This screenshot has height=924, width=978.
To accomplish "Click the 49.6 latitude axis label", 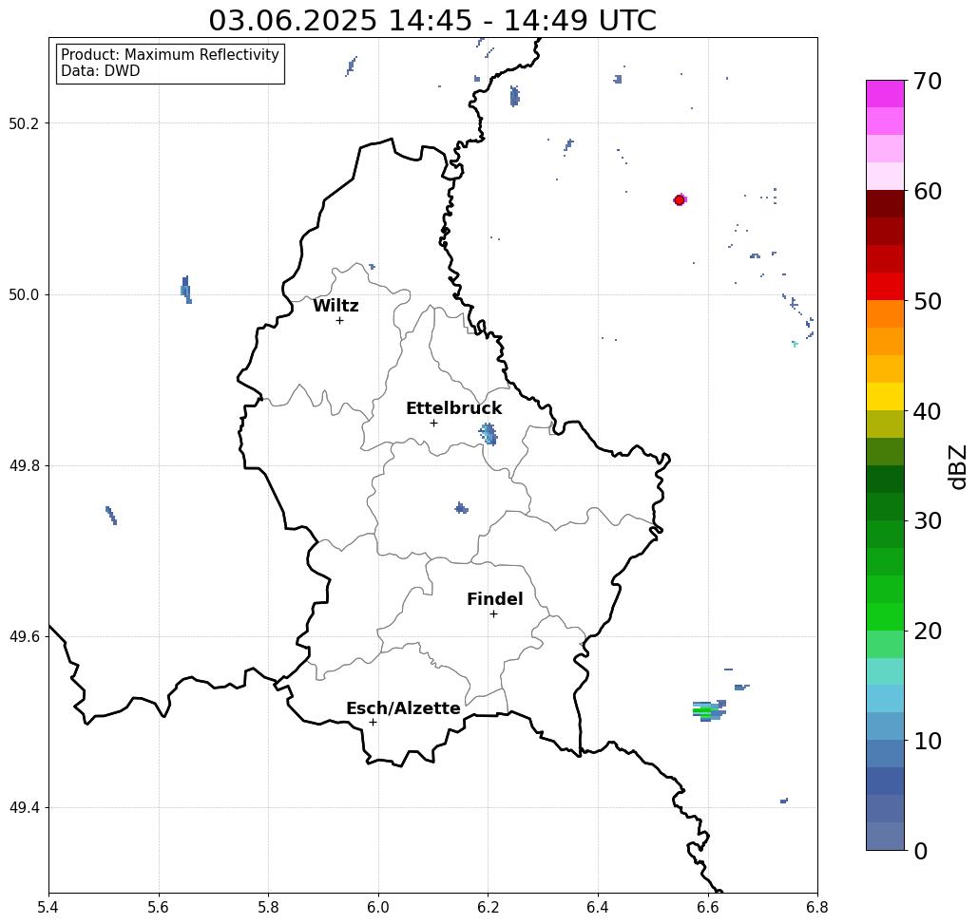I will pos(24,637).
